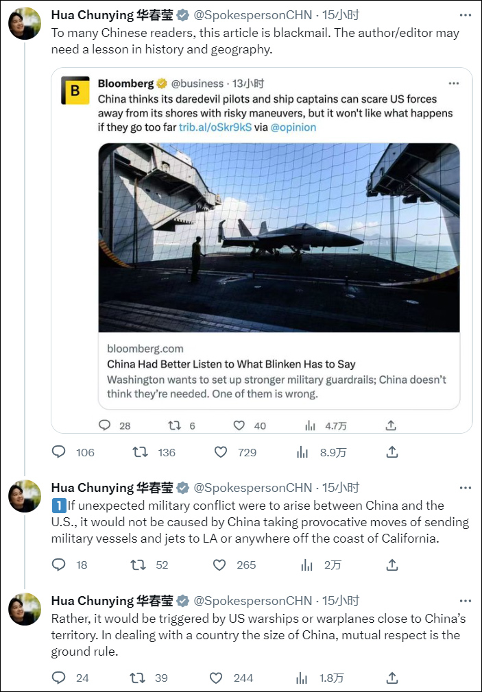Like the first Hua Chunying tweet
The image size is (482, 692).
coord(221,452)
